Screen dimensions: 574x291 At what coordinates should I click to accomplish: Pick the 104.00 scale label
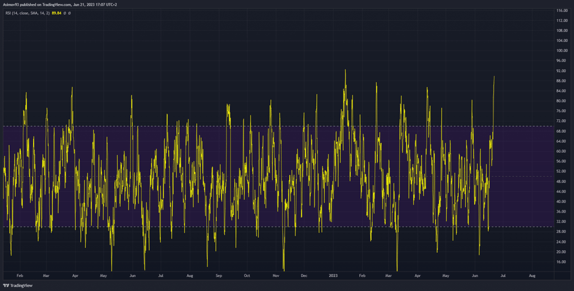562,41
